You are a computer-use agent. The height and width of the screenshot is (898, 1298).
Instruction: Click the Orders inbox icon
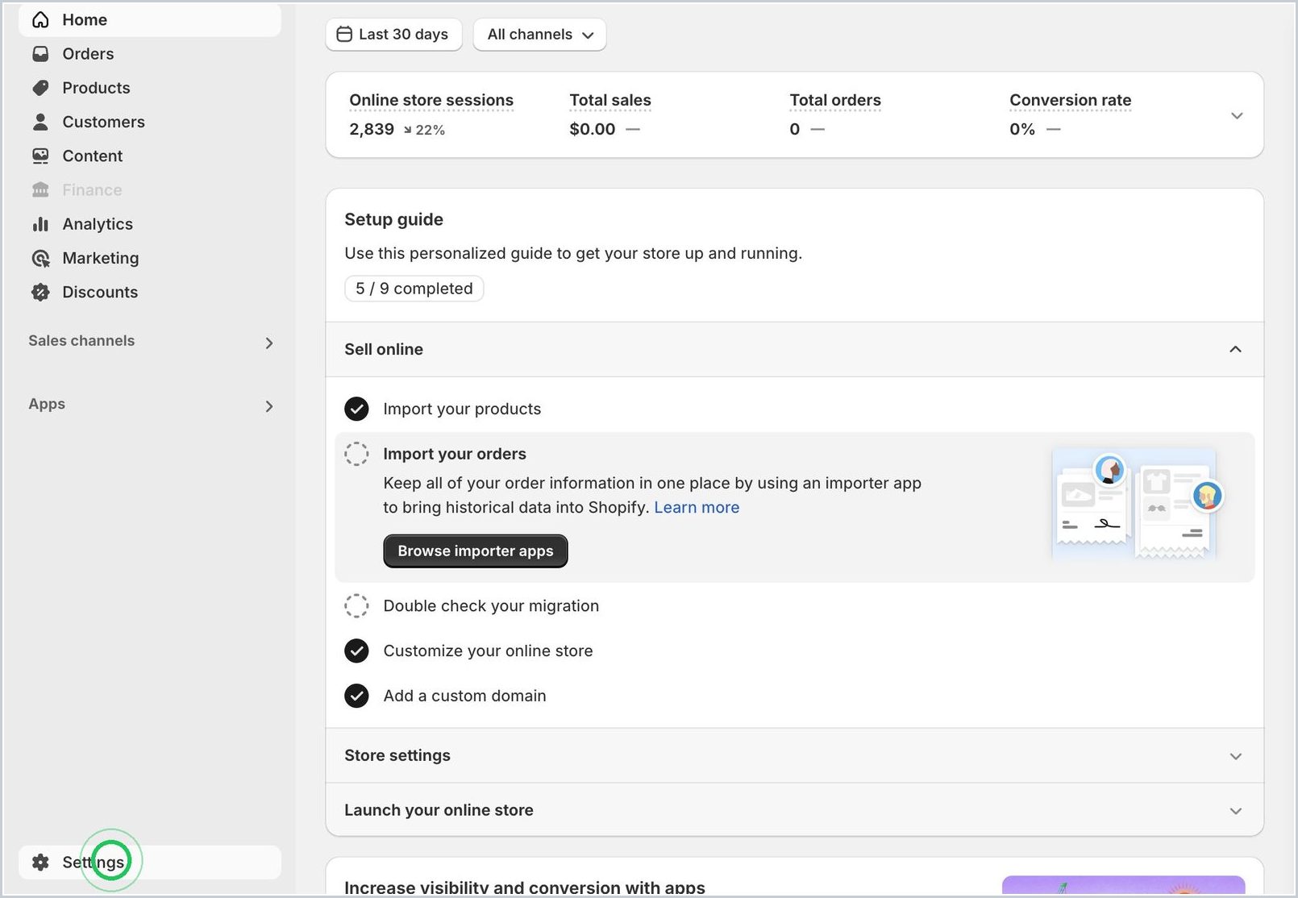click(x=40, y=54)
